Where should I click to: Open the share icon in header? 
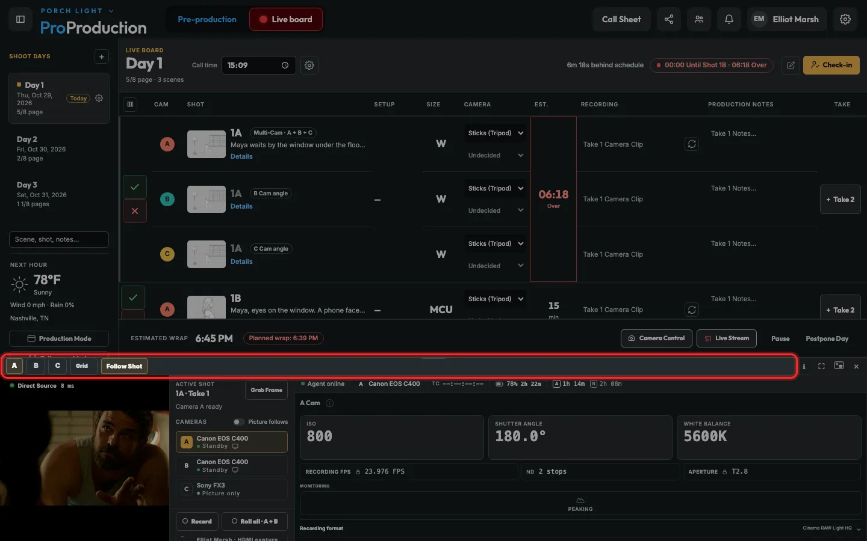point(669,19)
